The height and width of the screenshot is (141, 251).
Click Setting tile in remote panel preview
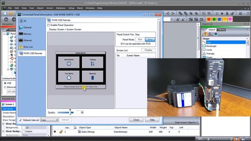(x=93, y=63)
